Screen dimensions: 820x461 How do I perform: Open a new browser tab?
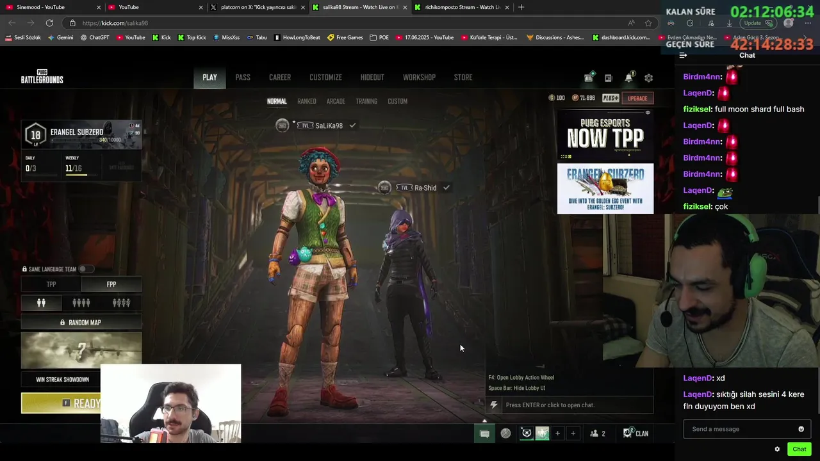(x=521, y=7)
